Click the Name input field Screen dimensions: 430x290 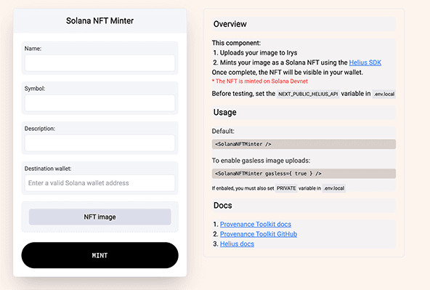100,63
